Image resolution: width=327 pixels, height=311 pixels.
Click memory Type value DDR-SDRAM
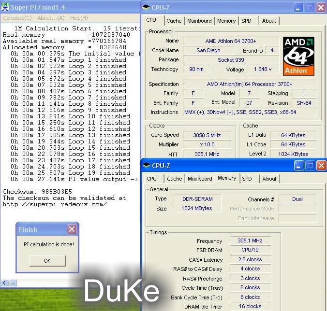(197, 199)
